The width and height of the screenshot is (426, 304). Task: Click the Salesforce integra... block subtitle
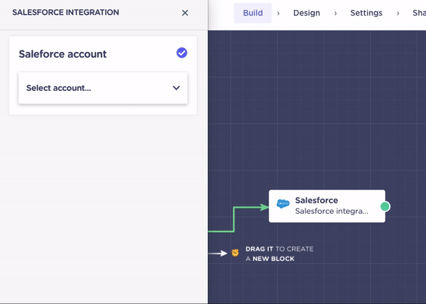click(332, 211)
